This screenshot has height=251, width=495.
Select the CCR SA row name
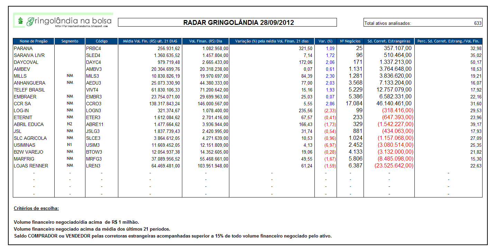pyautogui.click(x=22, y=104)
